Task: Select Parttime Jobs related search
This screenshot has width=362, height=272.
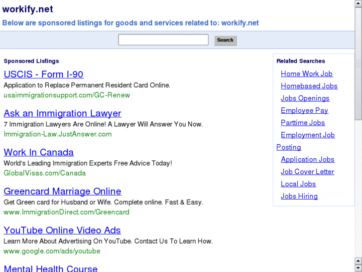Action: point(303,123)
